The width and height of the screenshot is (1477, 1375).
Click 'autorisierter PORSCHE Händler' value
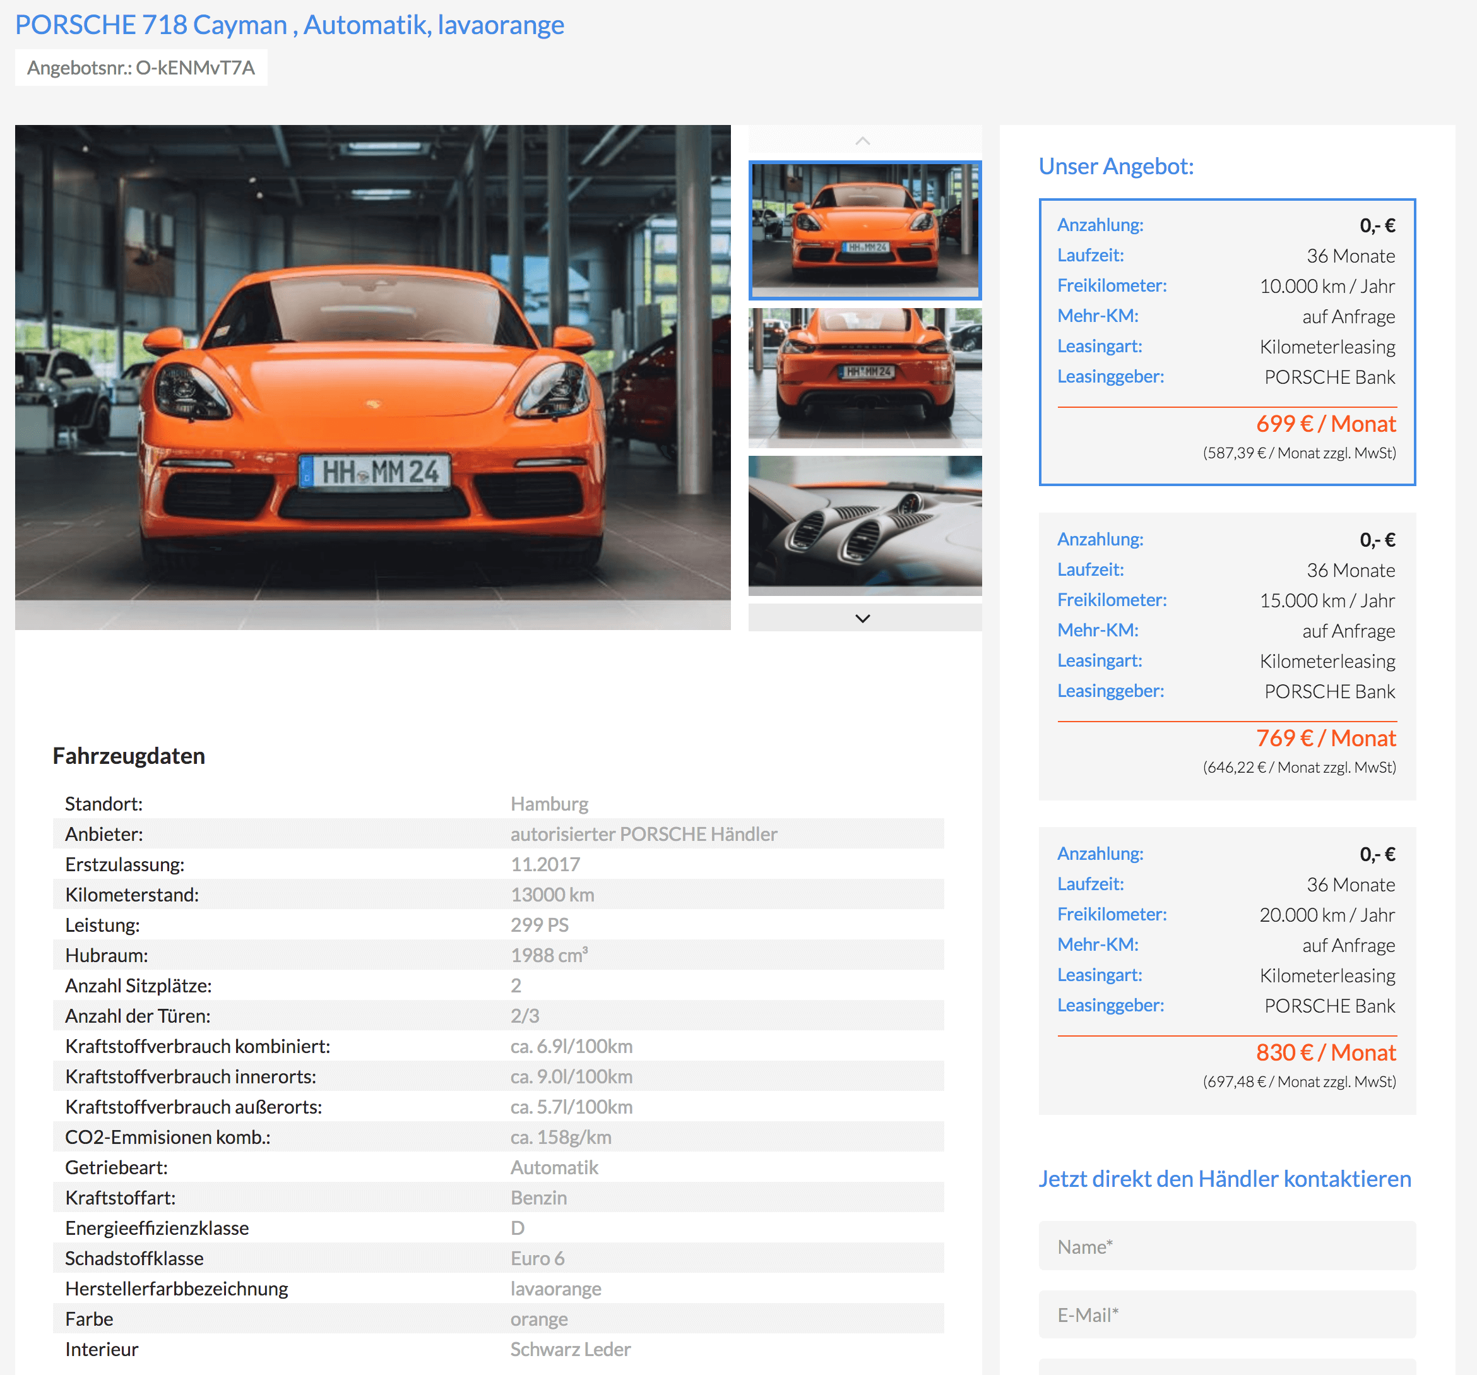[643, 834]
